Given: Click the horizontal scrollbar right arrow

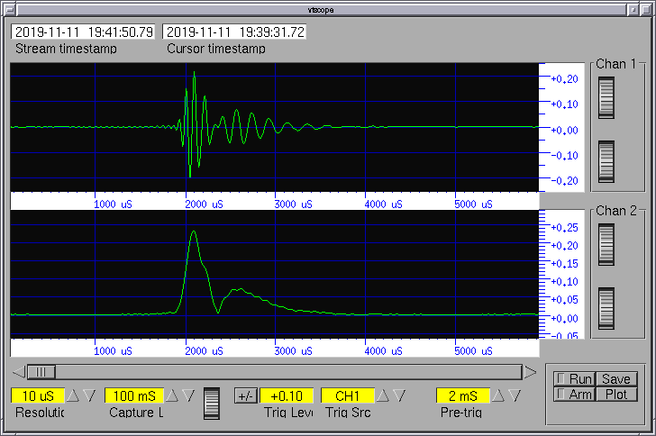Looking at the screenshot, I should tap(531, 371).
